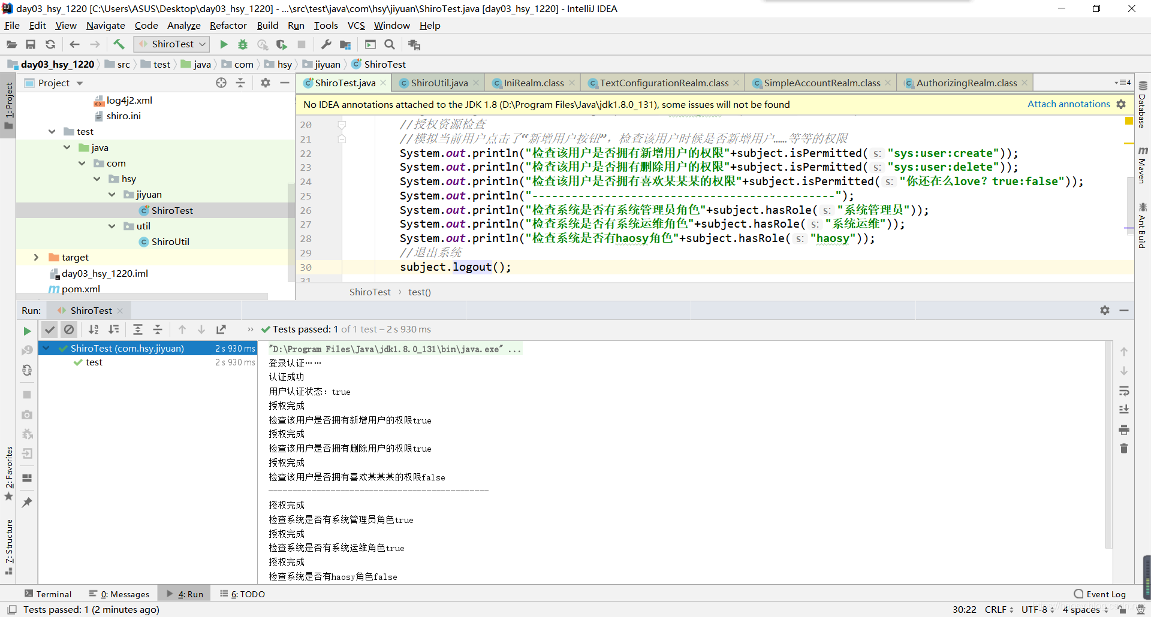Rerun tests with green arrow in Run panel
This screenshot has width=1151, height=617.
tap(27, 331)
